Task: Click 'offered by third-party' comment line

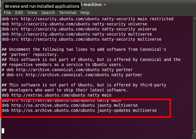Action: (x=84, y=85)
